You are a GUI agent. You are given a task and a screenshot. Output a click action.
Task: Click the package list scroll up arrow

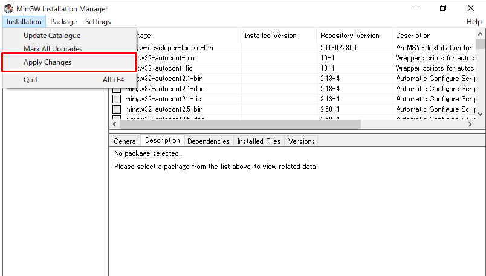pos(480,34)
